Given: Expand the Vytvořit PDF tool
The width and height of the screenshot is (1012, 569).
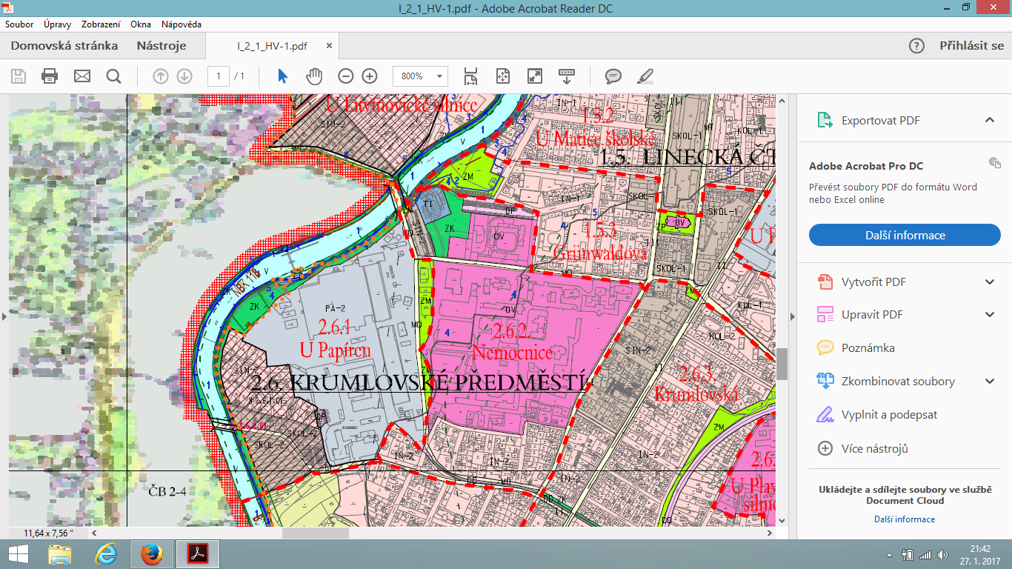Looking at the screenshot, I should pos(989,282).
